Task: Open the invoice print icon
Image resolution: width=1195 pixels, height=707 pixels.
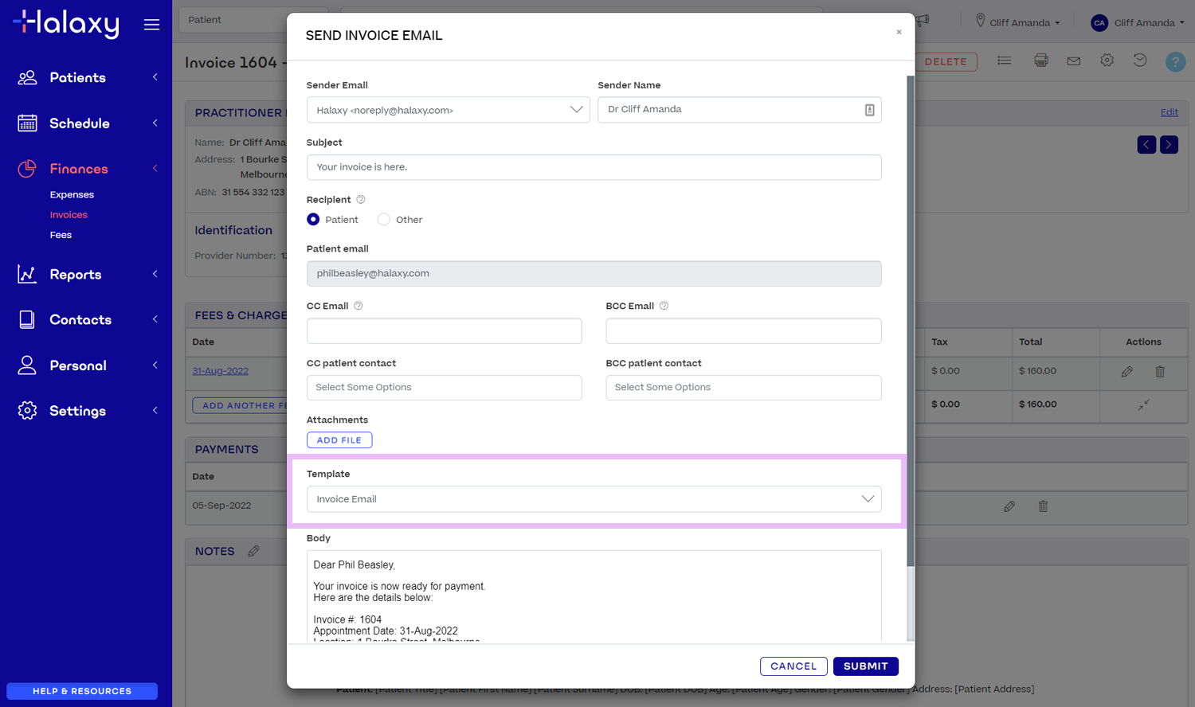Action: (1040, 59)
